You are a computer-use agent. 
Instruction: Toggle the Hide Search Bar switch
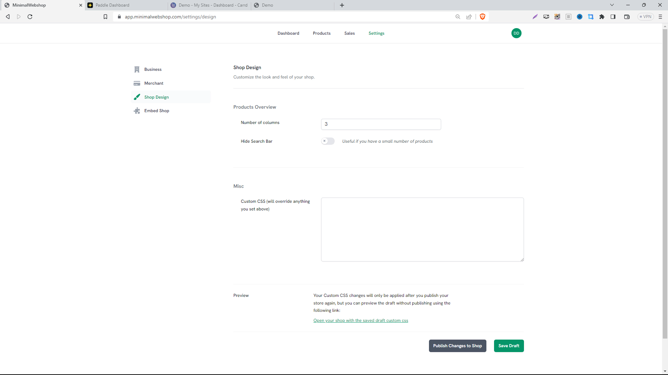[x=328, y=141]
